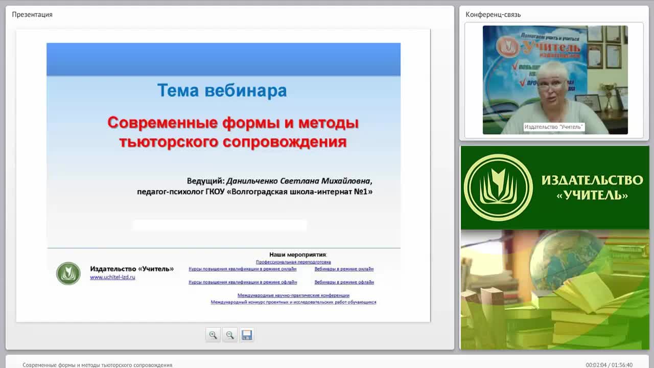654x368 pixels.
Task: Click the Презентация panel title
Action: pos(32,14)
